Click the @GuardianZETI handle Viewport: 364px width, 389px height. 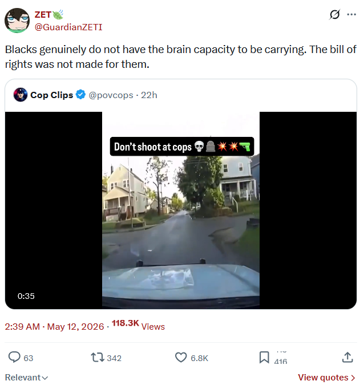[68, 27]
